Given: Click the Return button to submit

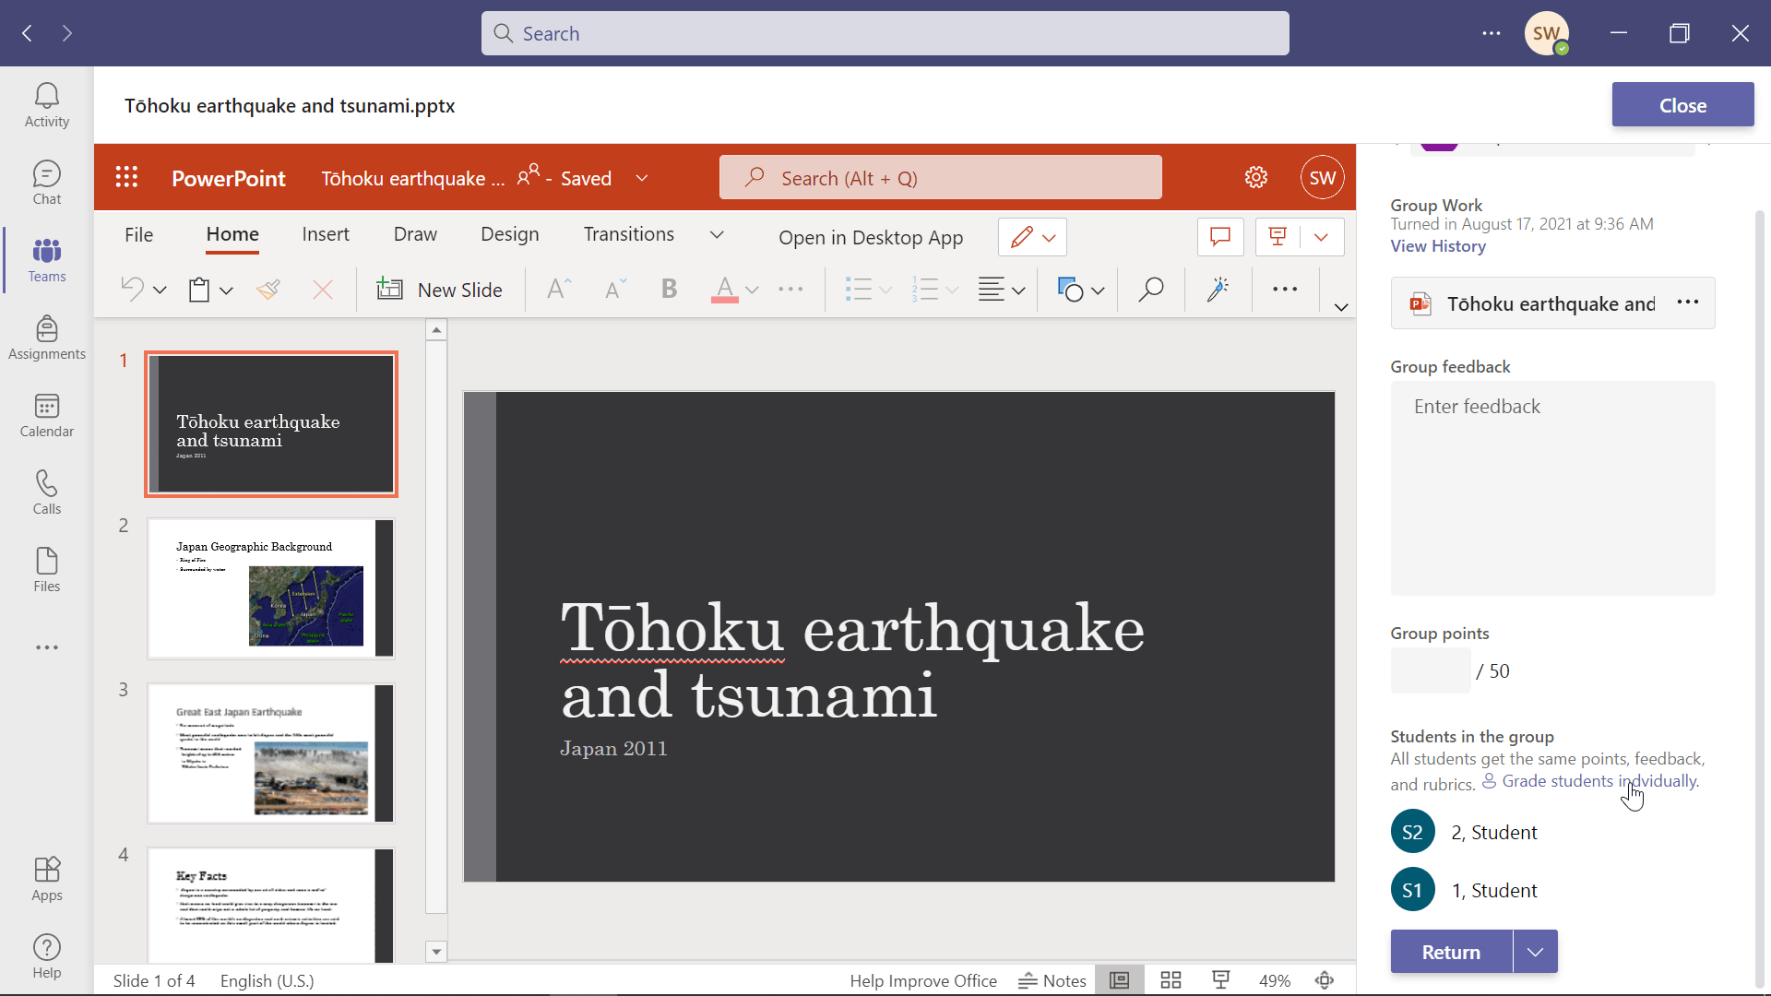Looking at the screenshot, I should [1453, 951].
